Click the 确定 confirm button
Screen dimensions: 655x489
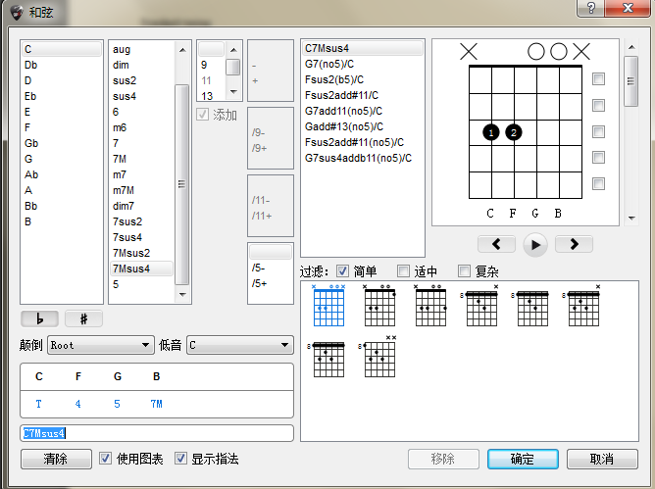(x=522, y=459)
